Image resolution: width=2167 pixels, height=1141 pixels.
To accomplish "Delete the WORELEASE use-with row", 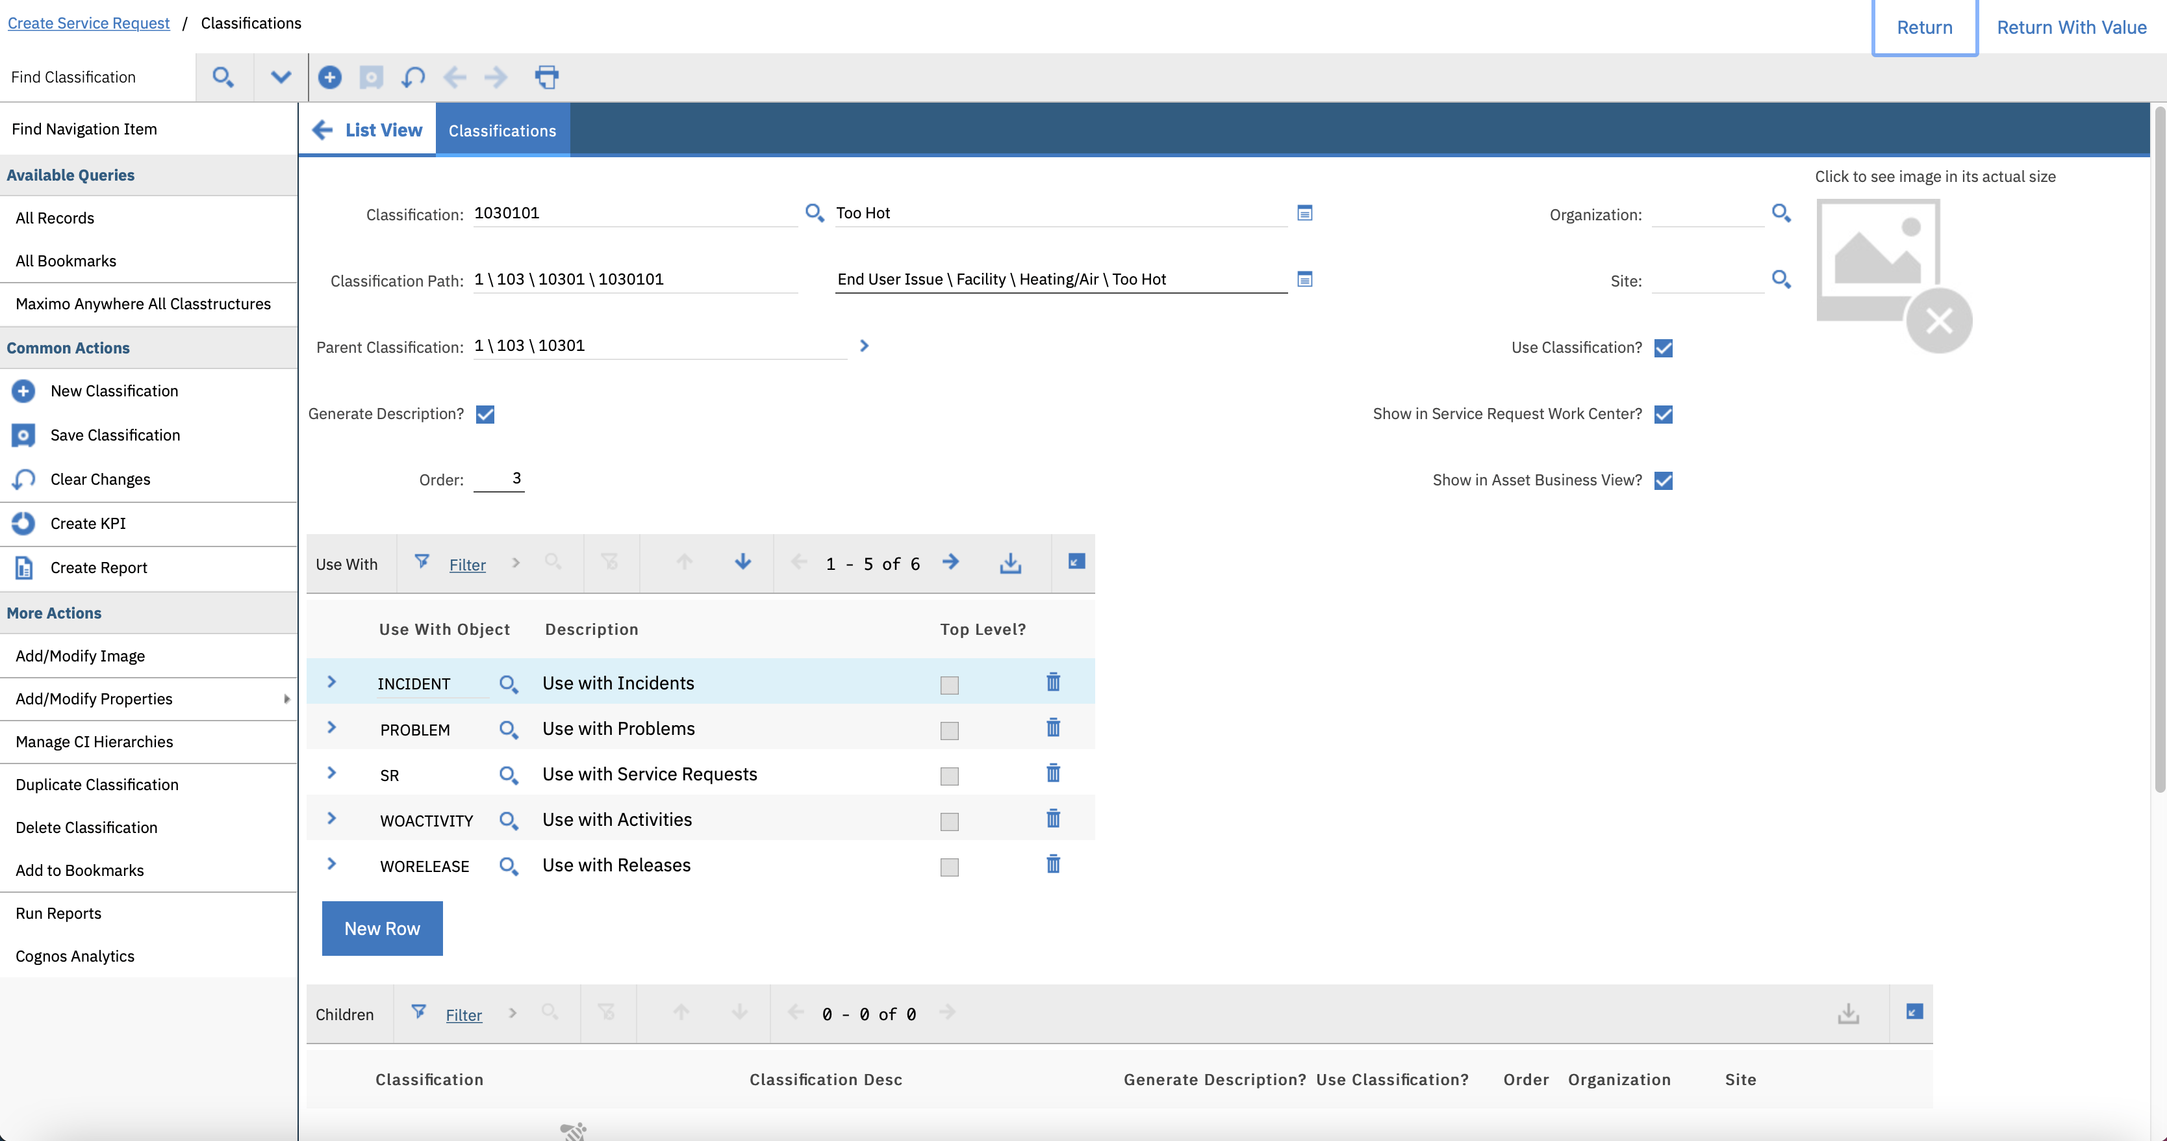I will 1053,864.
